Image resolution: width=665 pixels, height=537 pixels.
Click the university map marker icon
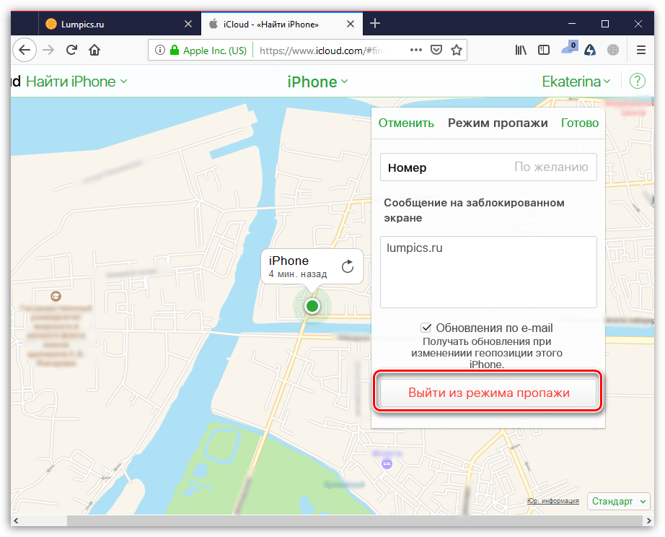pyautogui.click(x=56, y=296)
